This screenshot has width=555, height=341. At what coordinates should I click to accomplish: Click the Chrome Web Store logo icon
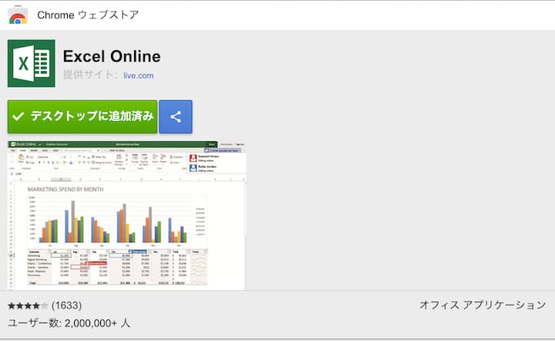click(x=18, y=15)
